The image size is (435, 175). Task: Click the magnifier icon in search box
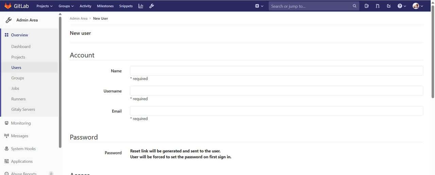click(x=354, y=6)
